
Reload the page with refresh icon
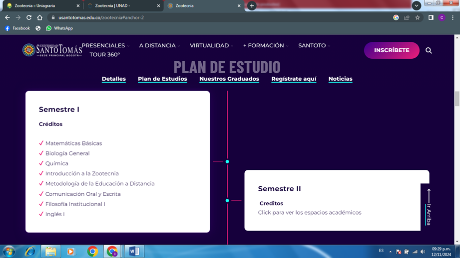click(29, 17)
